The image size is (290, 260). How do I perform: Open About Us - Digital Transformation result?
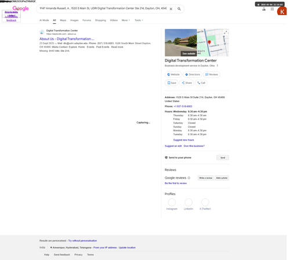click(x=67, y=39)
